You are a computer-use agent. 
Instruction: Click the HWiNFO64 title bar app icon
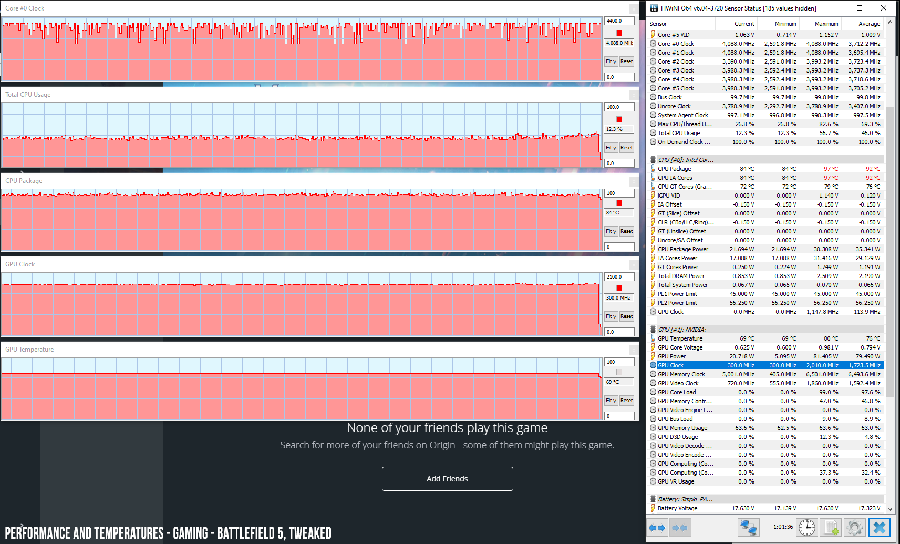tap(654, 8)
